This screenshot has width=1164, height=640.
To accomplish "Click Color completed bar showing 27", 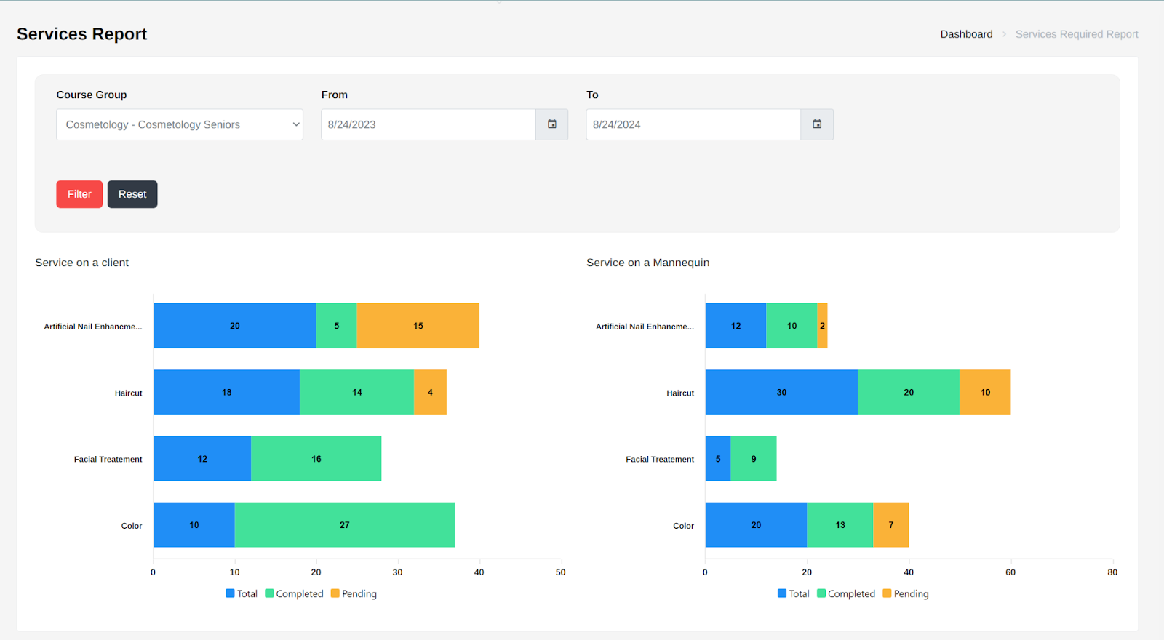I will [x=345, y=524].
